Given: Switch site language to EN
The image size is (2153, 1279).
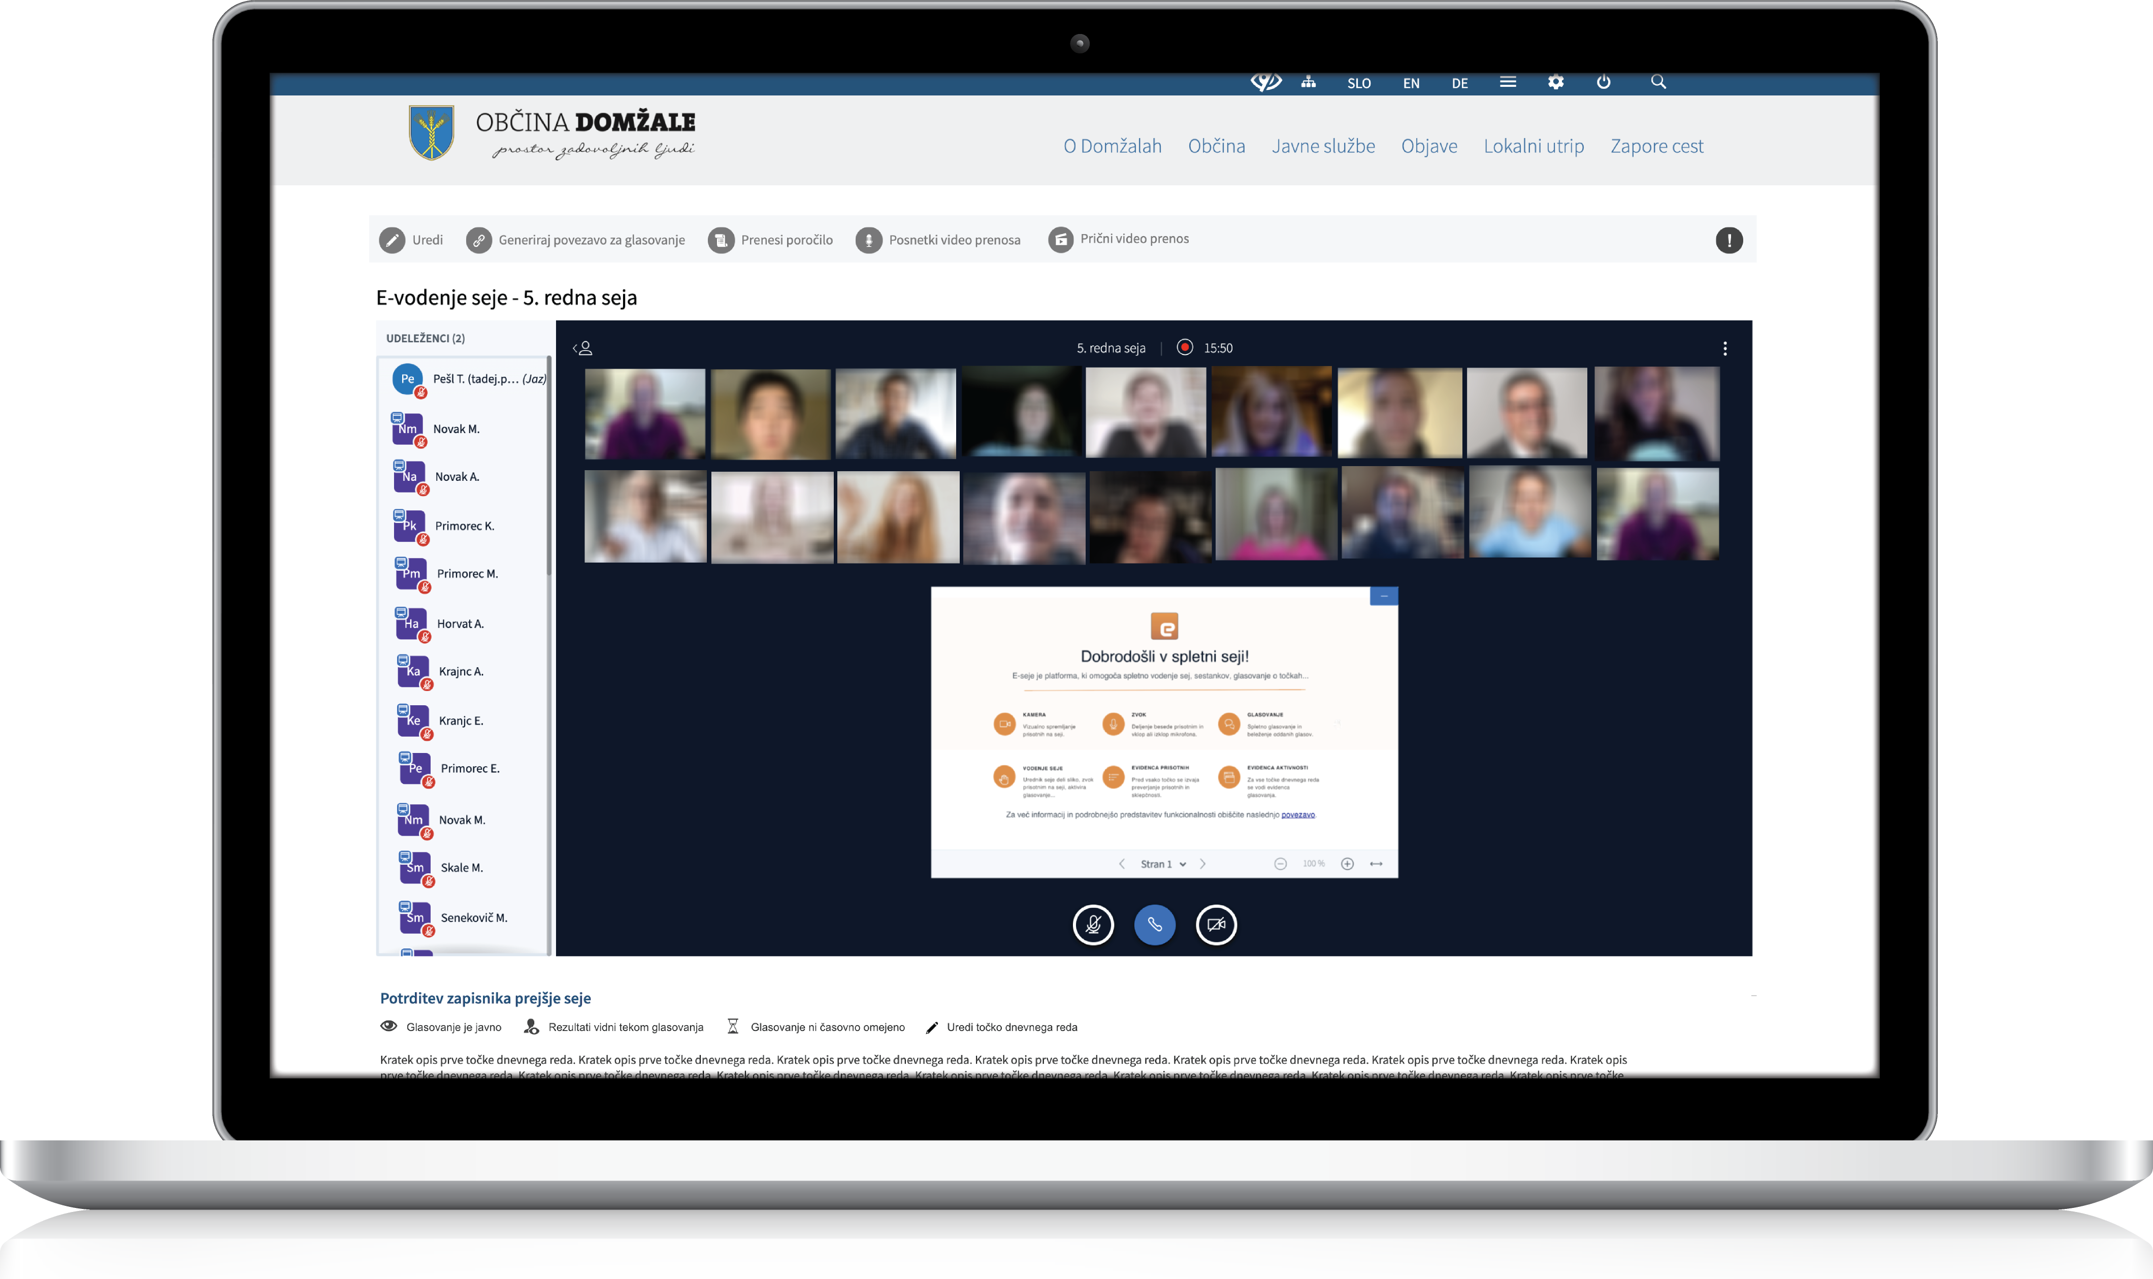Looking at the screenshot, I should pyautogui.click(x=1411, y=84).
